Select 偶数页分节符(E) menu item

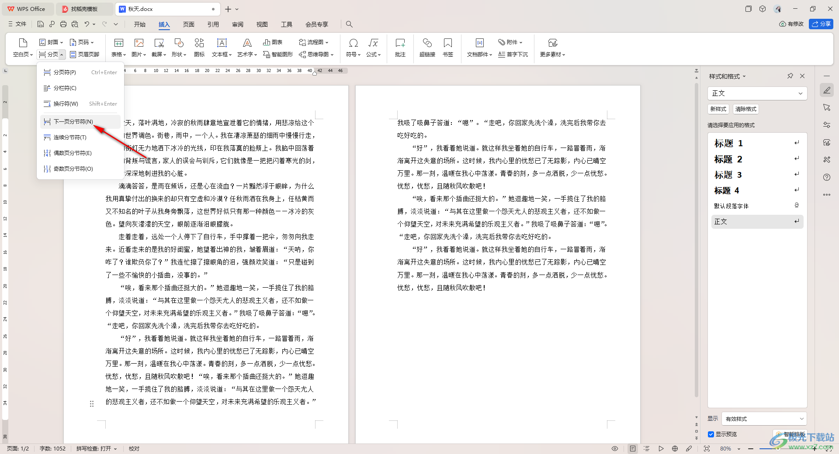(80, 153)
